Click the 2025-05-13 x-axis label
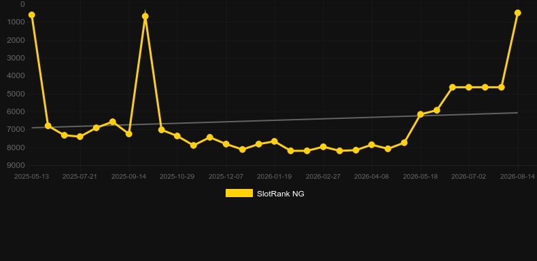This screenshot has width=537, height=261. pyautogui.click(x=31, y=177)
